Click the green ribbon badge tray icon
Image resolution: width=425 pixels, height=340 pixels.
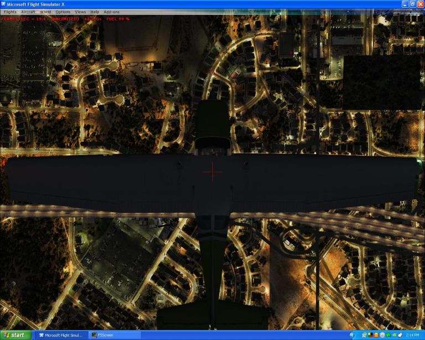365,335
